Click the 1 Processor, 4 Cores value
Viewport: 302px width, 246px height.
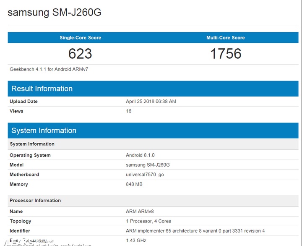coord(148,221)
